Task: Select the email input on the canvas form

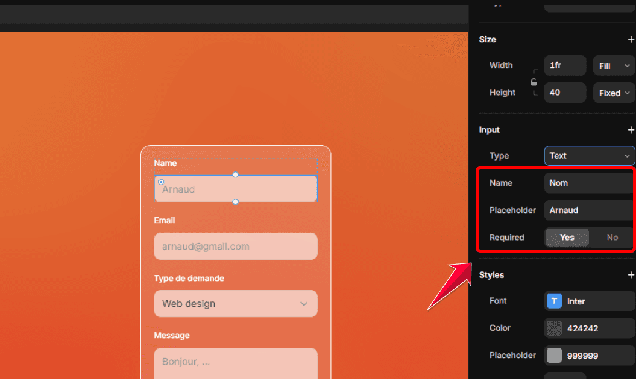Action: tap(235, 246)
